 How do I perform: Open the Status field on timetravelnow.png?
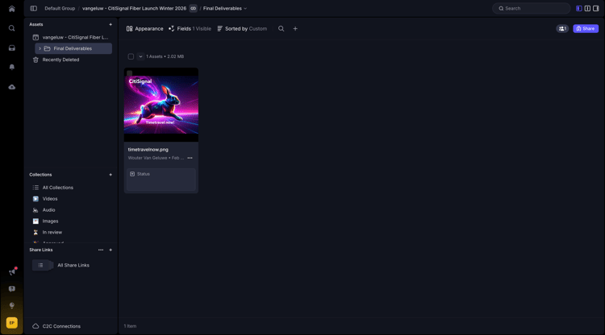tap(161, 179)
